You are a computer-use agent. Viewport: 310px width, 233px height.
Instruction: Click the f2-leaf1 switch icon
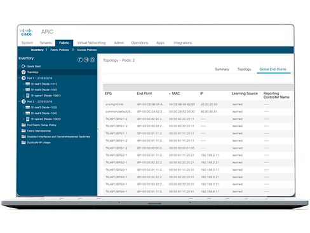(28, 84)
